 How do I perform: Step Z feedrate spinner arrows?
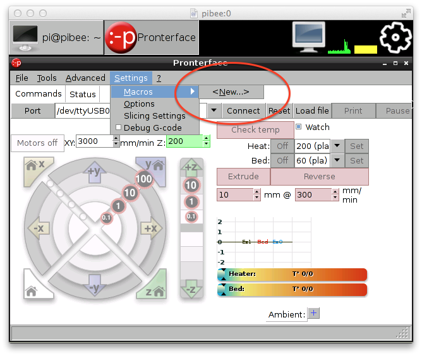tap(207, 141)
